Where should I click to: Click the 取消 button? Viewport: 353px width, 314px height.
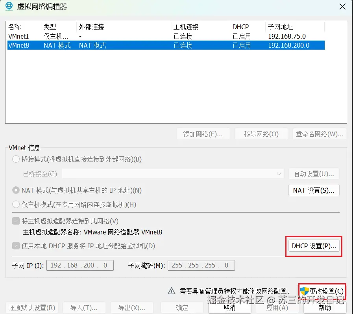(x=229, y=308)
